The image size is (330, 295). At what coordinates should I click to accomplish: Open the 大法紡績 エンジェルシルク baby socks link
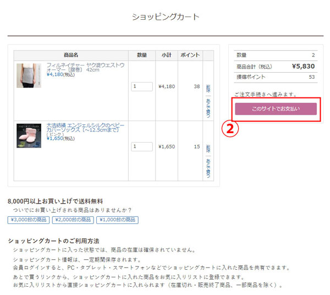coord(85,128)
